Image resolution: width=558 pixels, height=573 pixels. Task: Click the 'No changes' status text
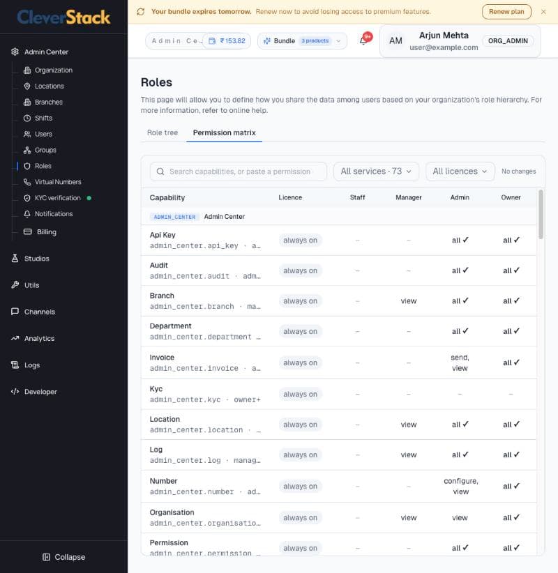click(518, 171)
